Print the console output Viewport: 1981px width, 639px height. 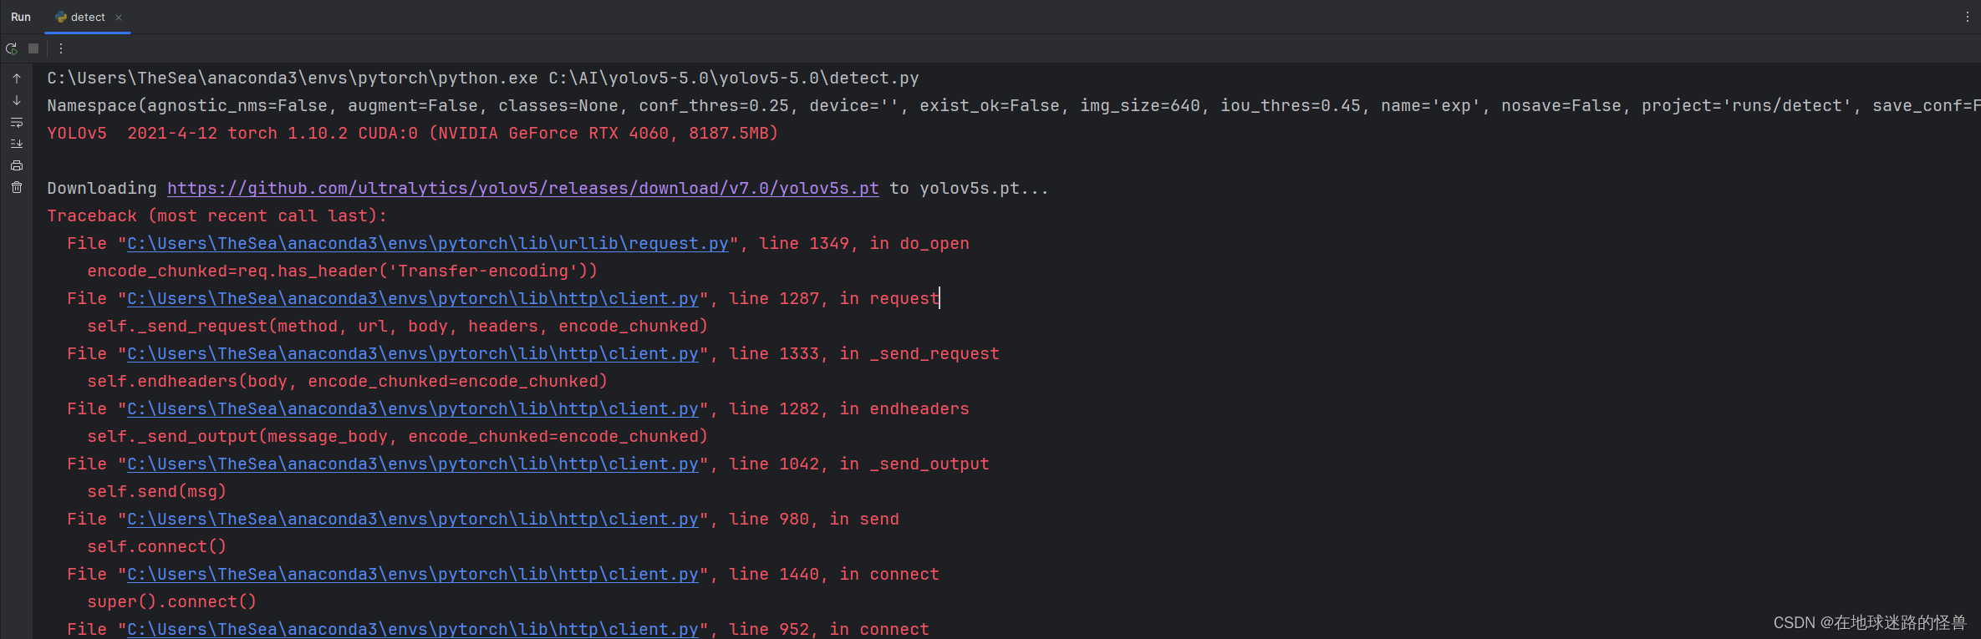point(17,165)
